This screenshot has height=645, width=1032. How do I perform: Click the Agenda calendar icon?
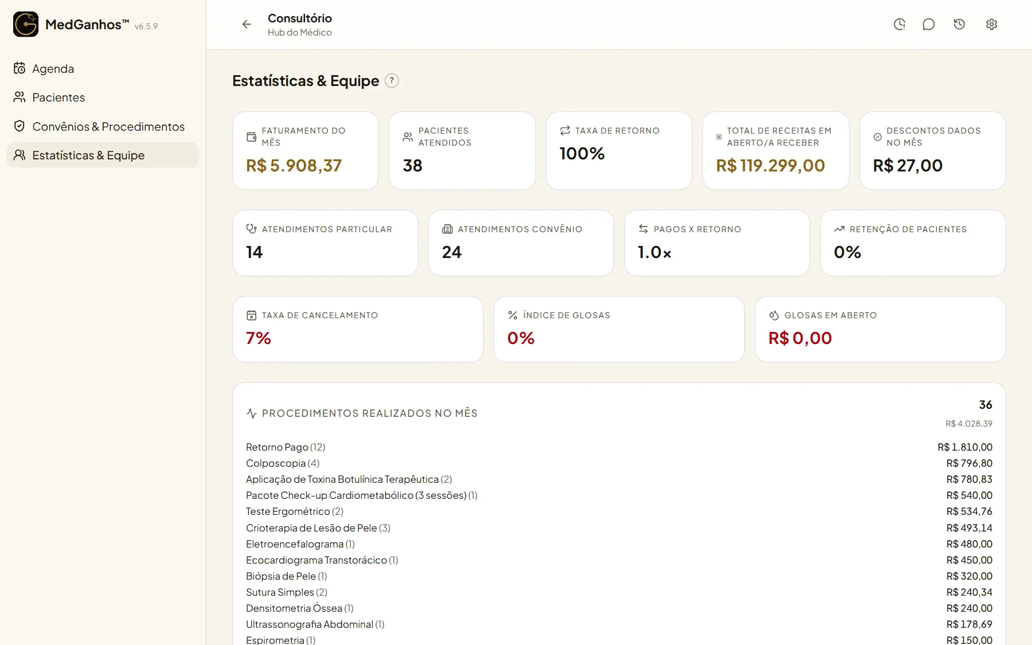pos(19,68)
